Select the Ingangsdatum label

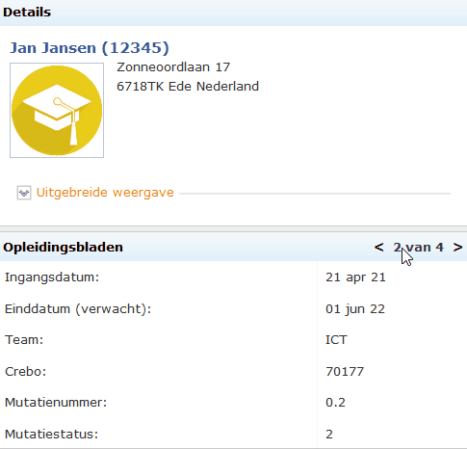tap(52, 277)
